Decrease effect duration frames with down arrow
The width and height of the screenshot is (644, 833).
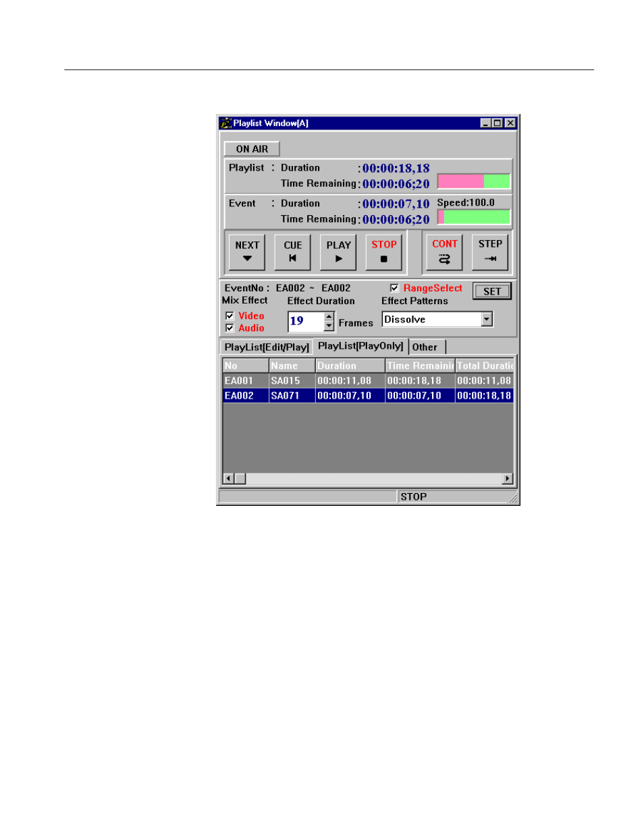tap(329, 326)
